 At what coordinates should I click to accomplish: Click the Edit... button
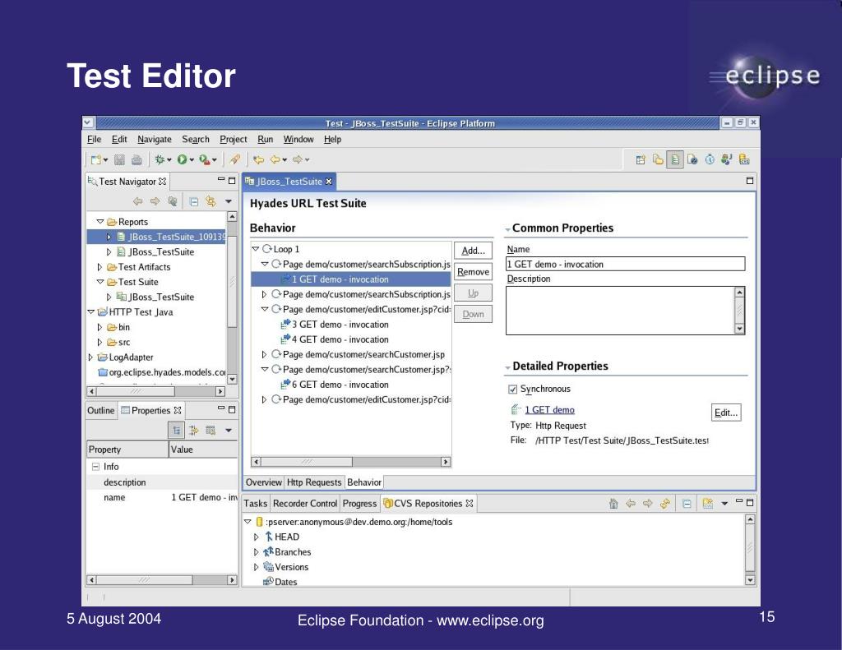pos(726,413)
